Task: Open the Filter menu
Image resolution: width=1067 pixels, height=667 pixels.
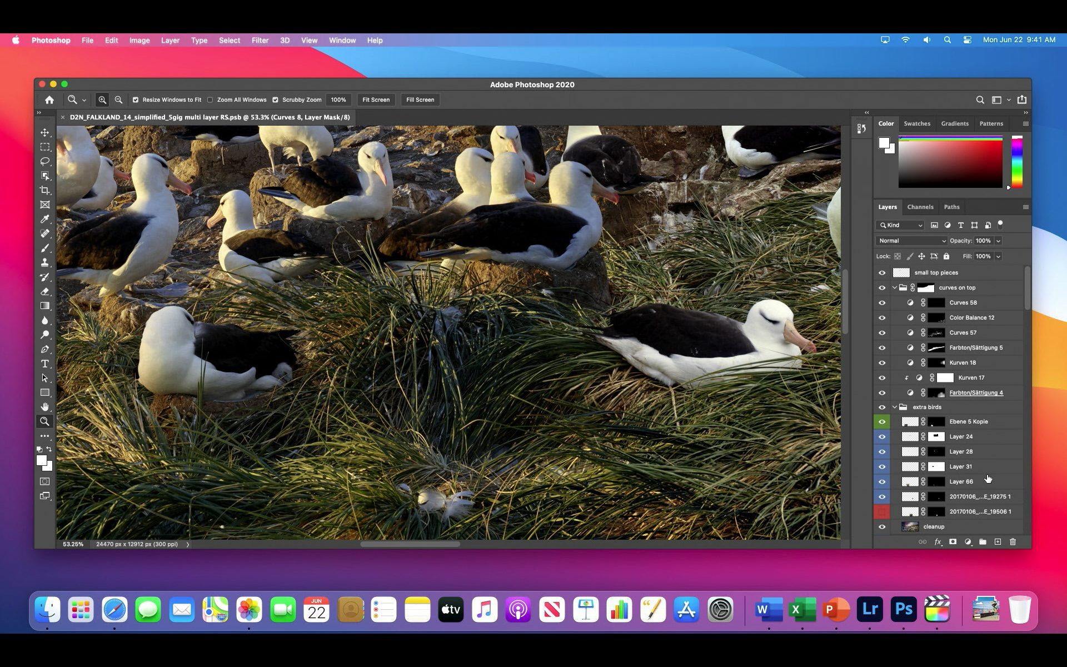Action: pyautogui.click(x=260, y=40)
